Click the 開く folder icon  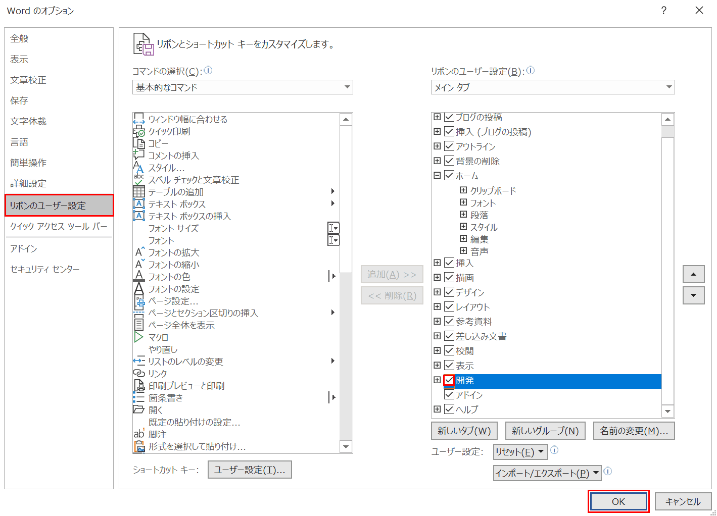(139, 410)
